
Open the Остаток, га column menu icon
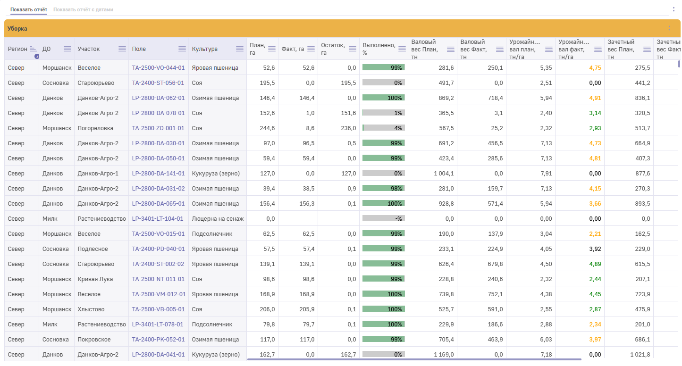(353, 49)
